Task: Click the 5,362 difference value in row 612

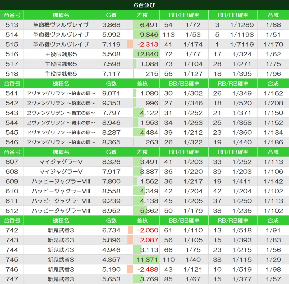Action: pos(149,210)
